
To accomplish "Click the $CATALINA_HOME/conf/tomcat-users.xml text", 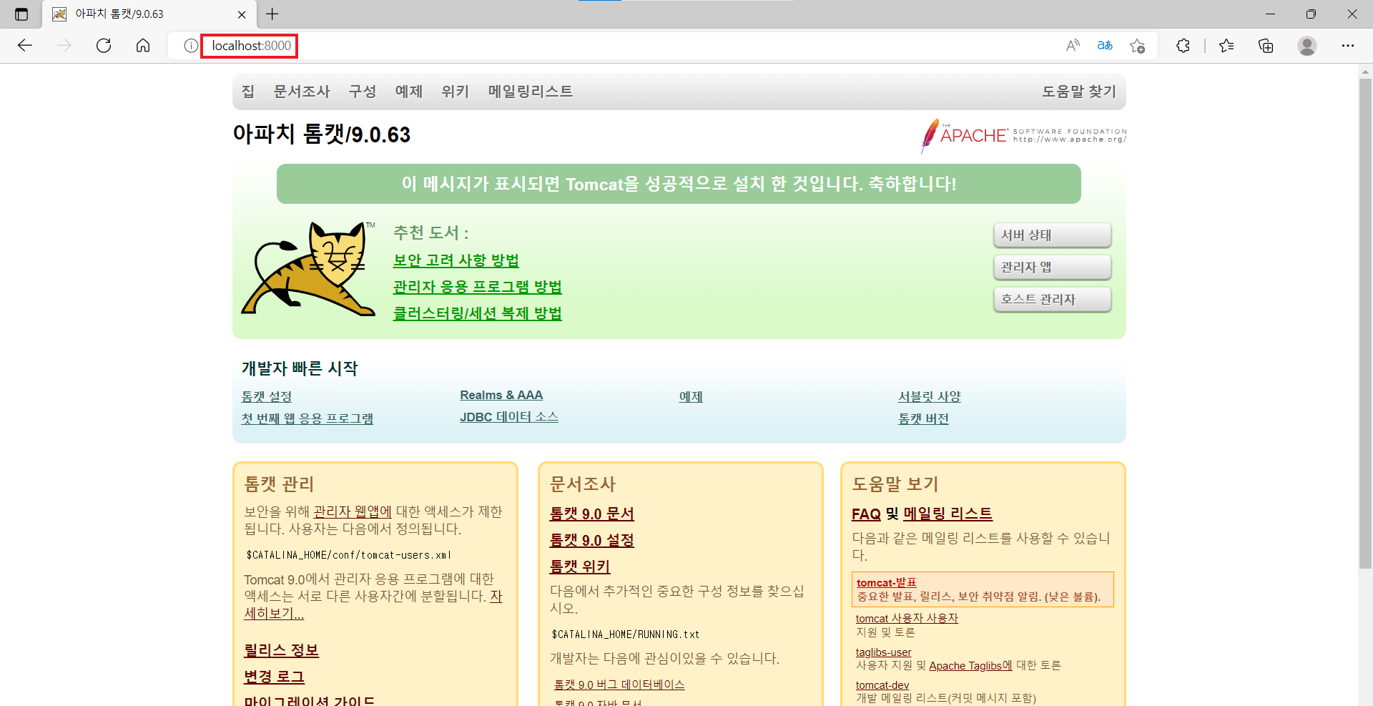I will 348,555.
